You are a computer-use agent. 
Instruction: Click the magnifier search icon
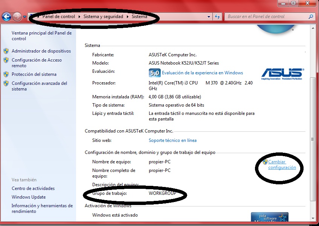pos(311,17)
